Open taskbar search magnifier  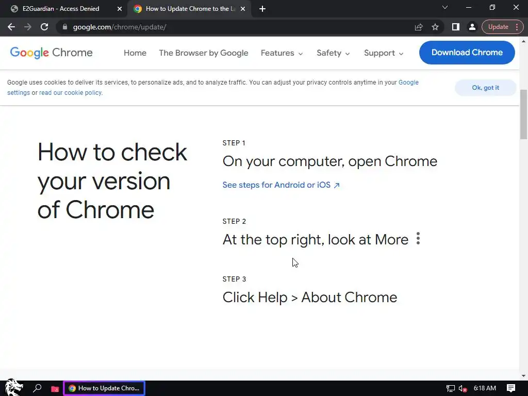coord(37,388)
